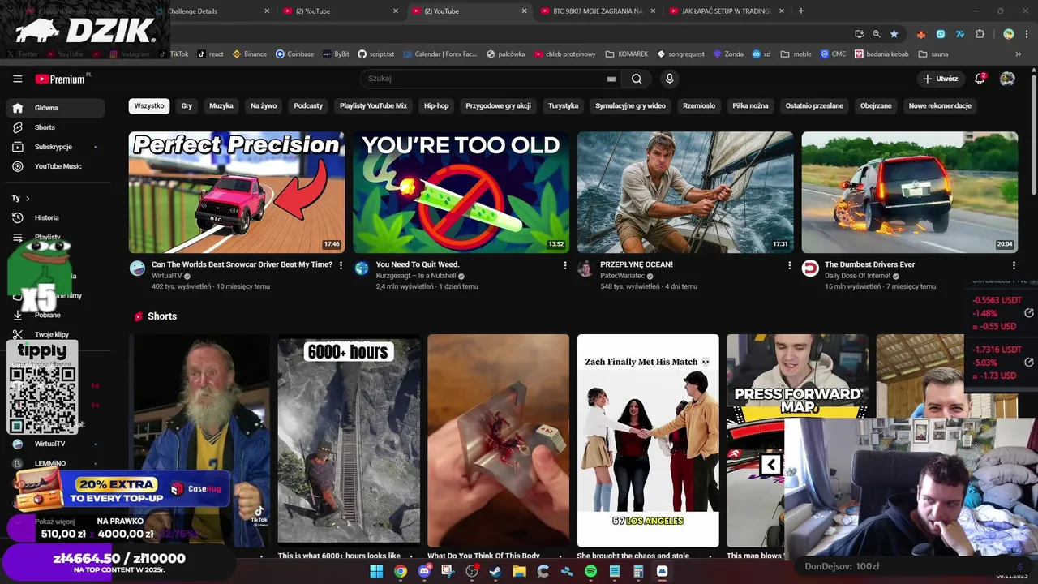Viewport: 1038px width, 584px height.
Task: Select the Na żywo filter chip
Action: click(264, 105)
